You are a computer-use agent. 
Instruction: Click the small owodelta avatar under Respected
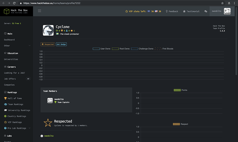tap(42, 136)
